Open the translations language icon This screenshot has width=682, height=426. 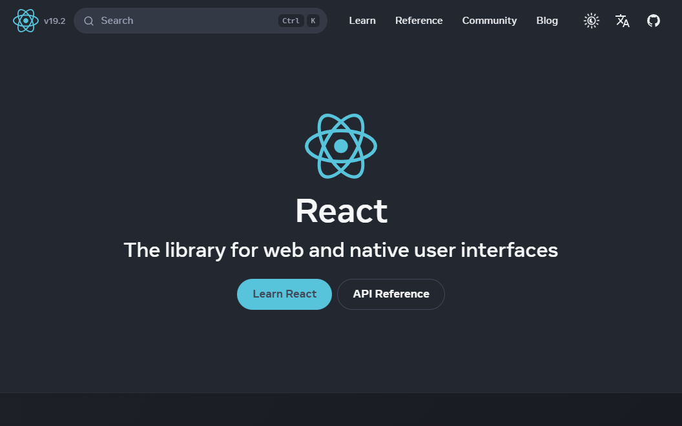point(623,21)
